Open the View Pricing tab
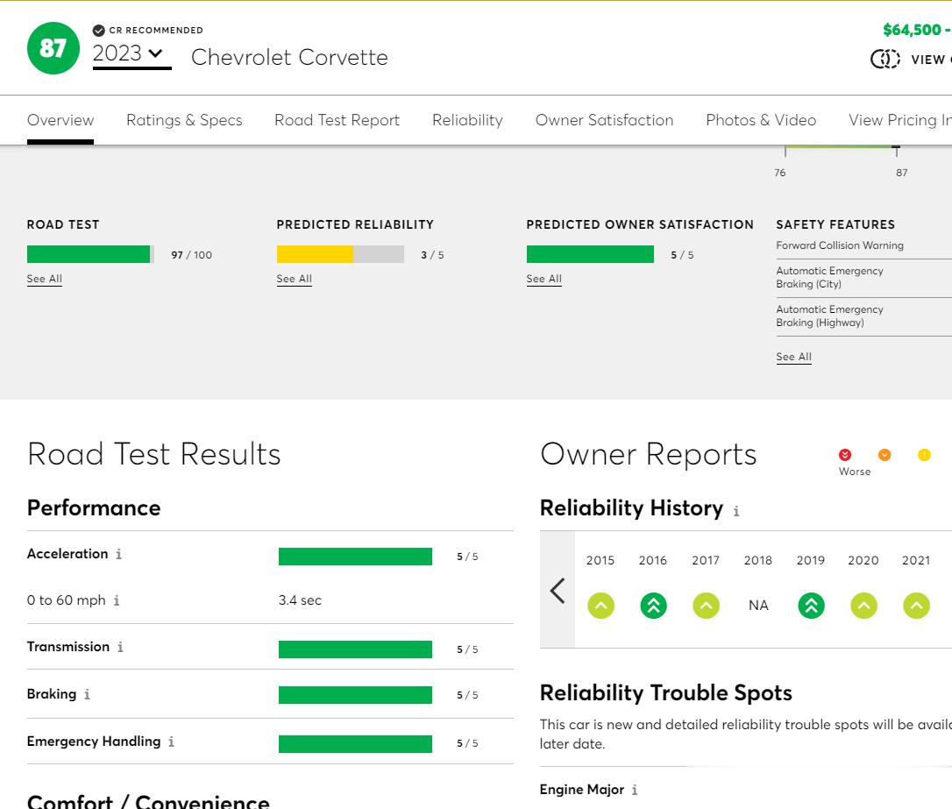 click(x=899, y=120)
